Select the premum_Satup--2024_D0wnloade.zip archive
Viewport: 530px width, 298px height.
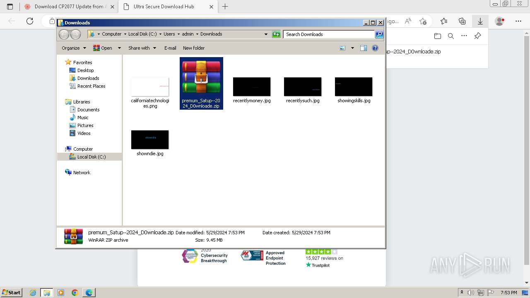coord(201,83)
